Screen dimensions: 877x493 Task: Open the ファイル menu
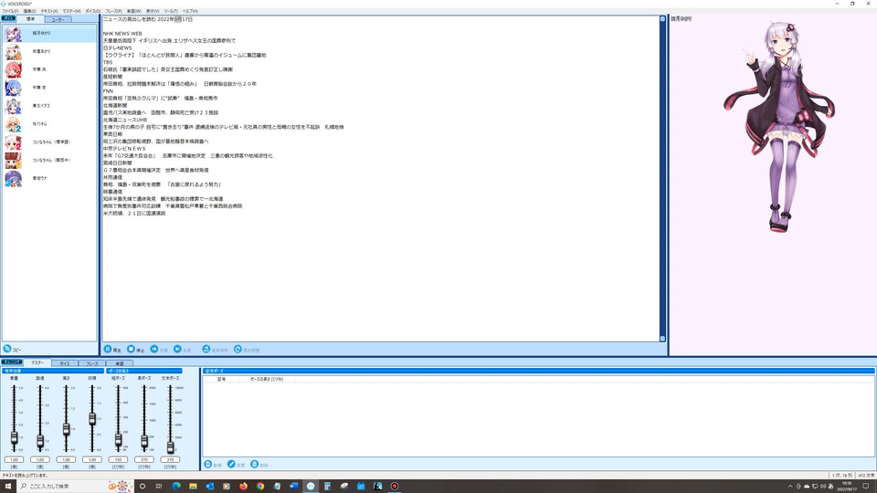[10, 11]
